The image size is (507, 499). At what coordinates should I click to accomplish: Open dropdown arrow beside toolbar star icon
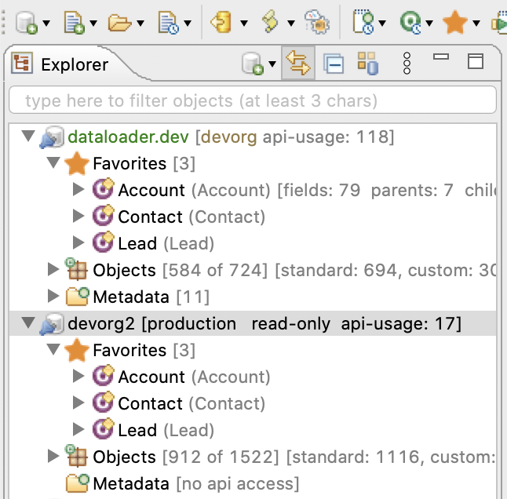(x=476, y=23)
